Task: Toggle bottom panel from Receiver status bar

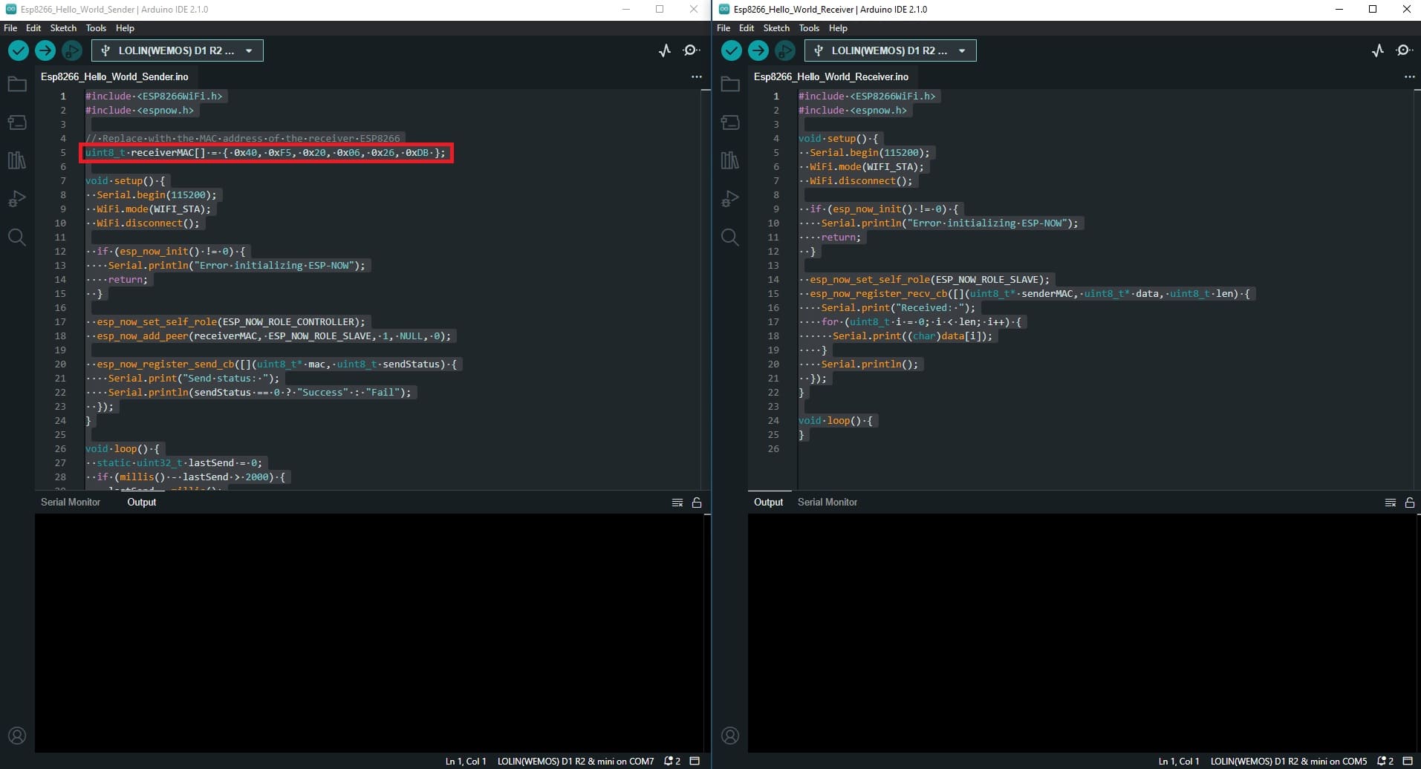Action: pyautogui.click(x=1408, y=761)
